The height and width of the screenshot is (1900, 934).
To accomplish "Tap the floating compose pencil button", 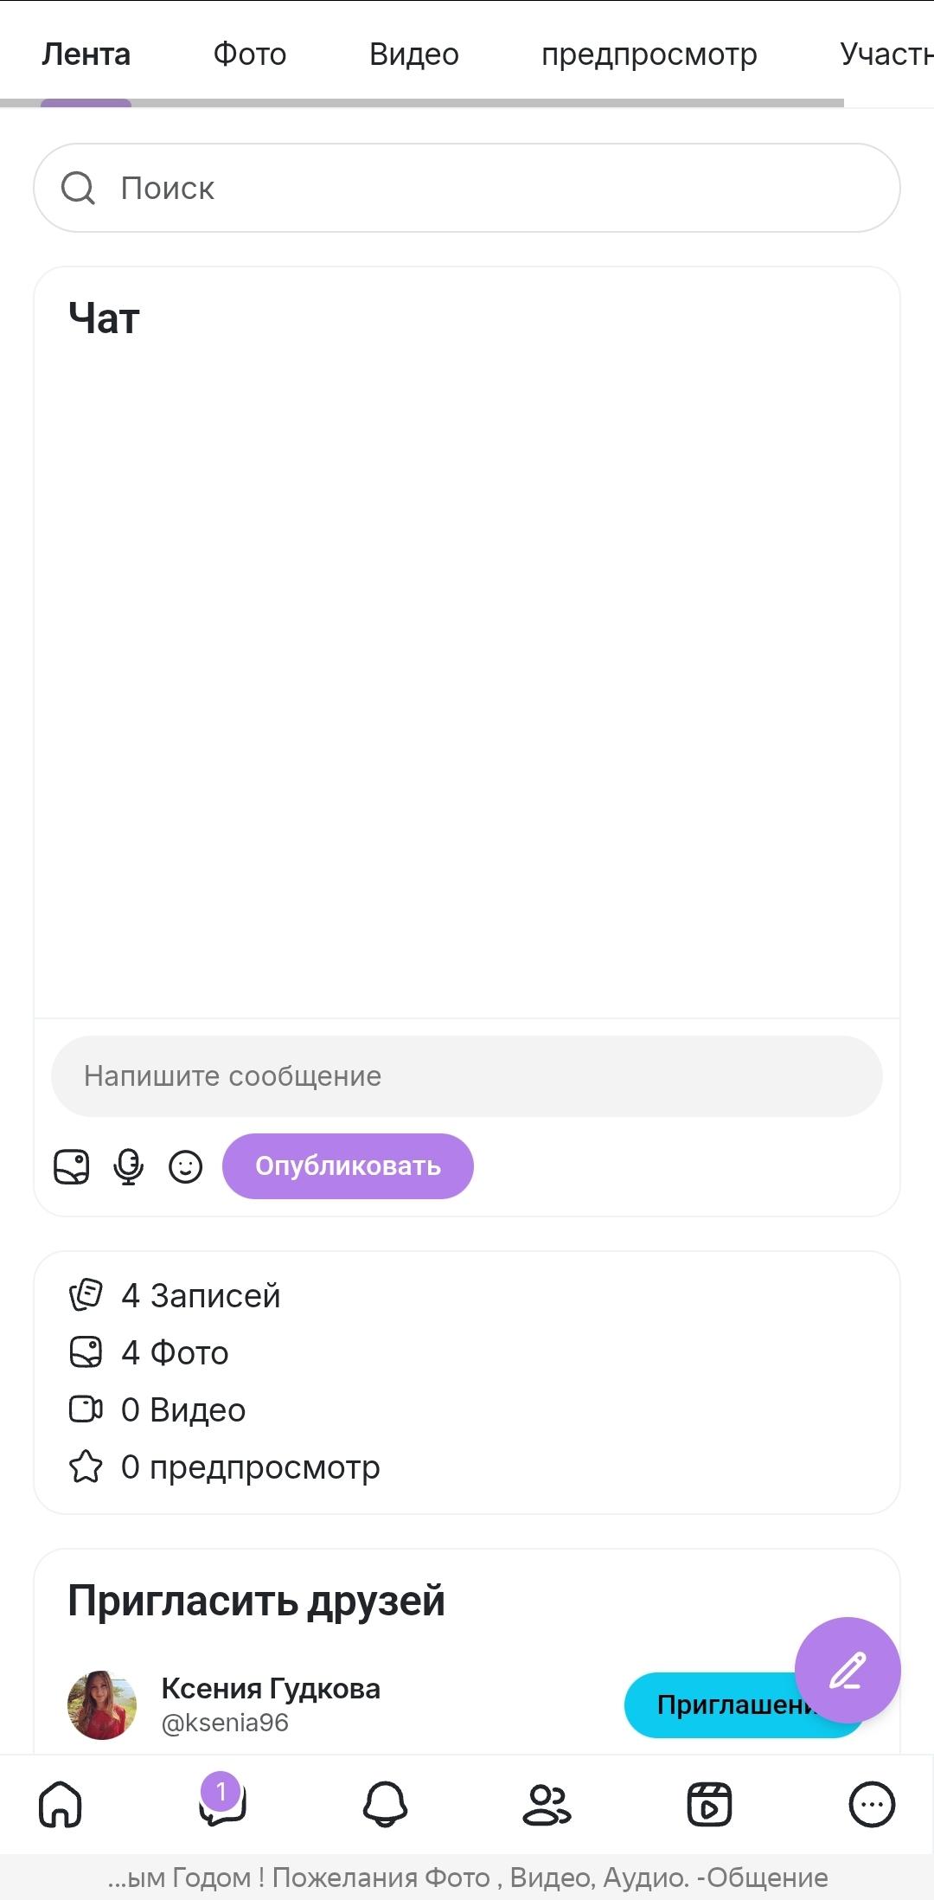I will (x=848, y=1670).
